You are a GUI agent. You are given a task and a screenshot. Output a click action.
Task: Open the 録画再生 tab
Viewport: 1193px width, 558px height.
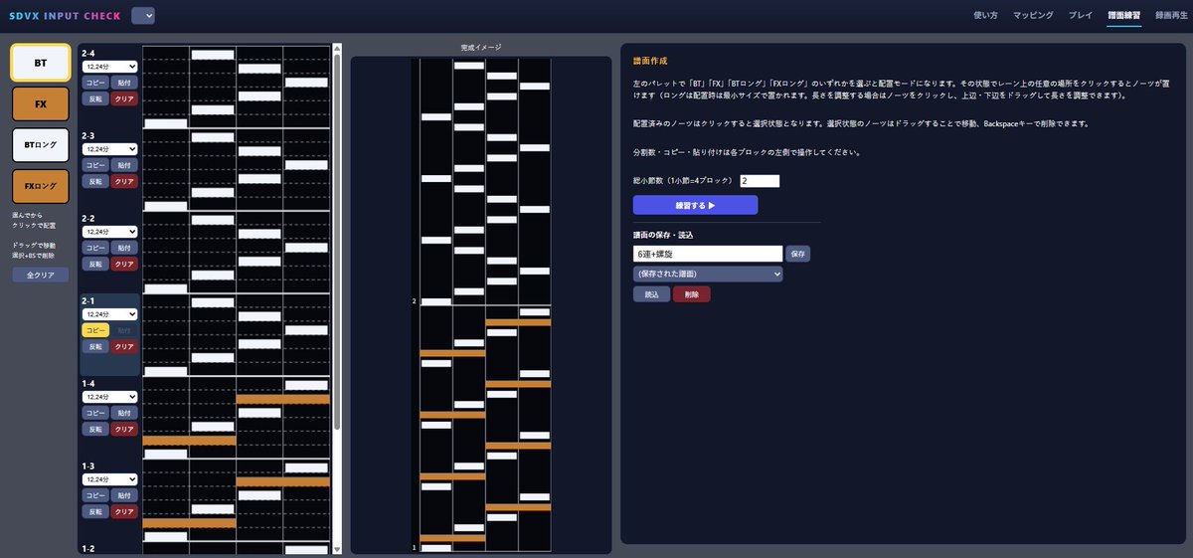click(1170, 16)
